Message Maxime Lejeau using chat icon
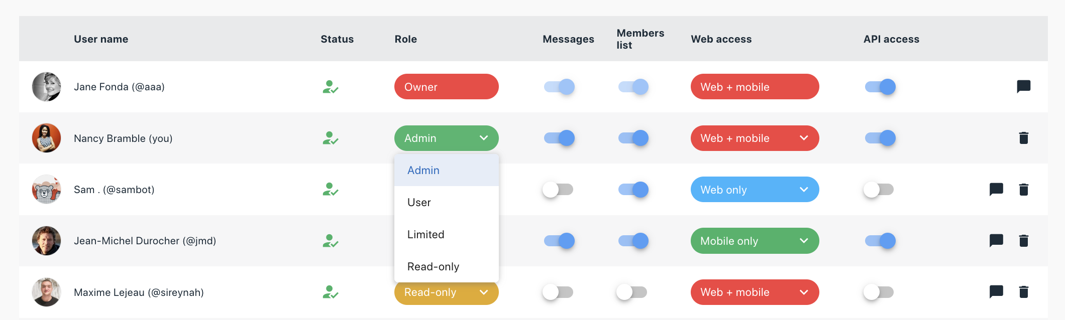1065x320 pixels. (x=996, y=292)
